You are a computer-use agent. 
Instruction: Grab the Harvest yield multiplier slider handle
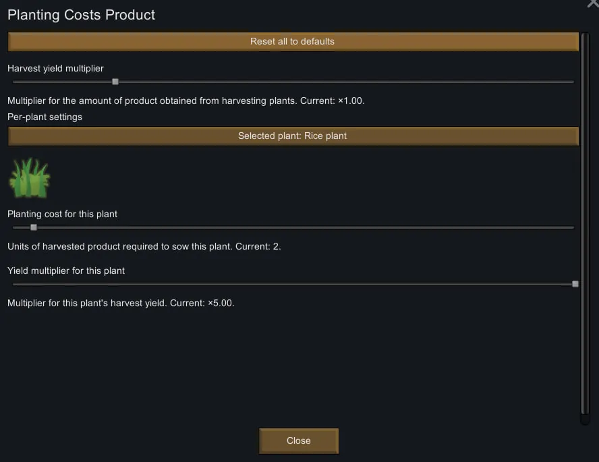click(x=115, y=82)
